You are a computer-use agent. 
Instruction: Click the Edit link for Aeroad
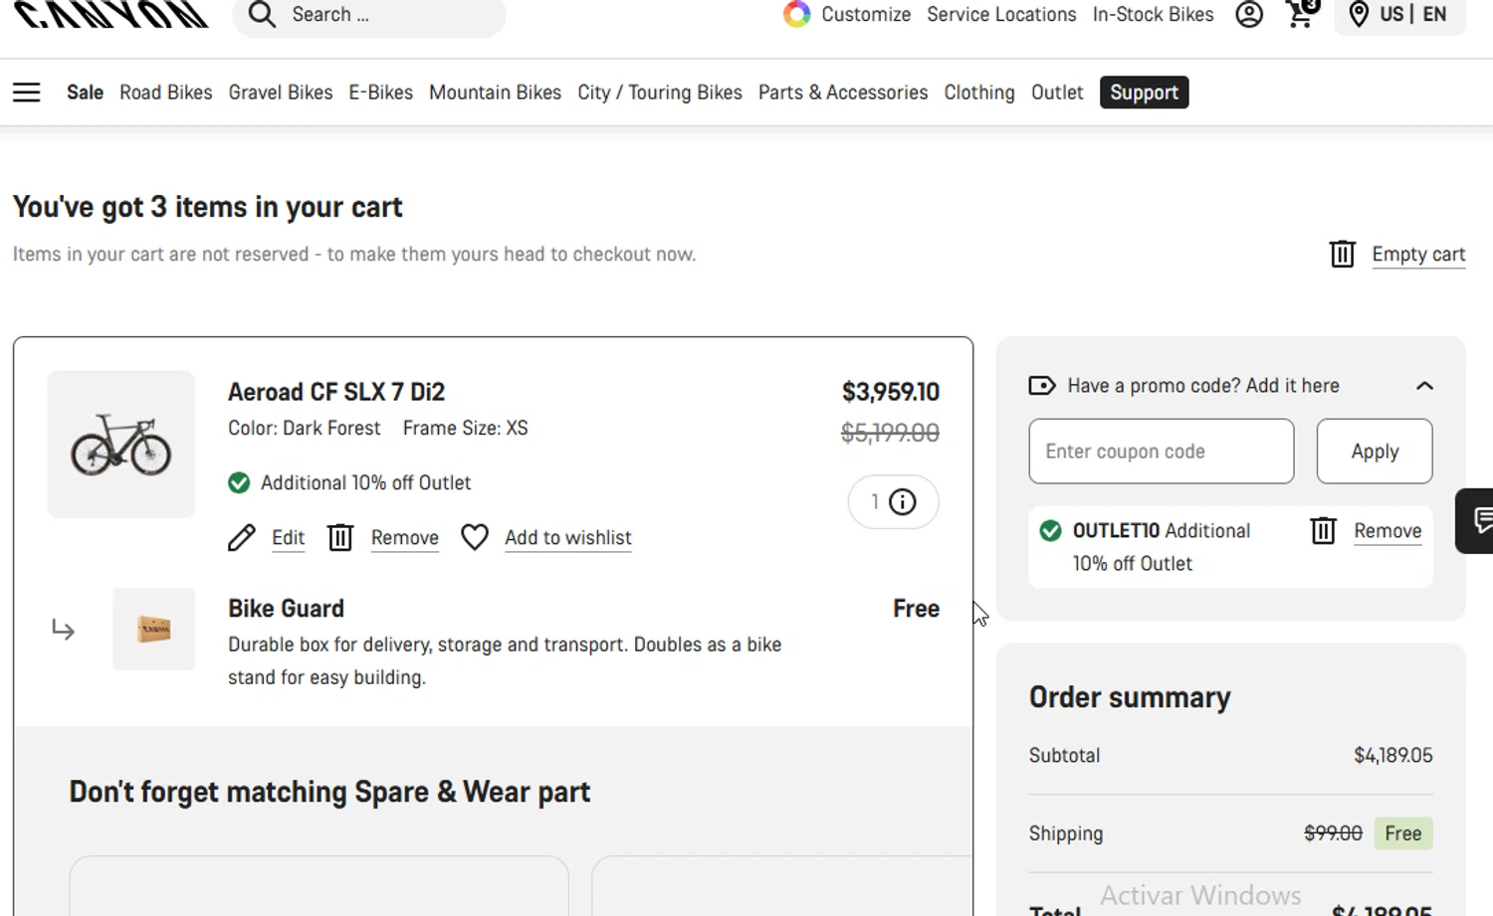[288, 538]
